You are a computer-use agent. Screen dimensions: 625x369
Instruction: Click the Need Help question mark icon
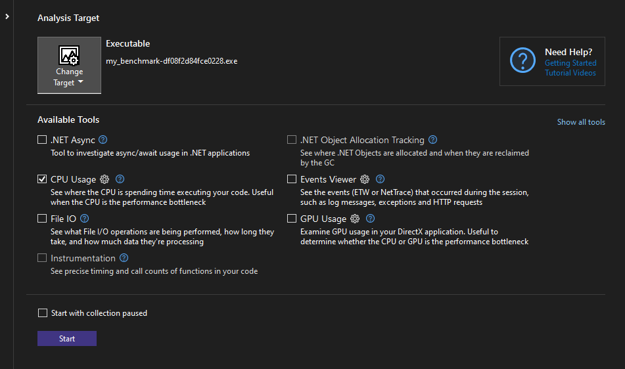click(523, 61)
